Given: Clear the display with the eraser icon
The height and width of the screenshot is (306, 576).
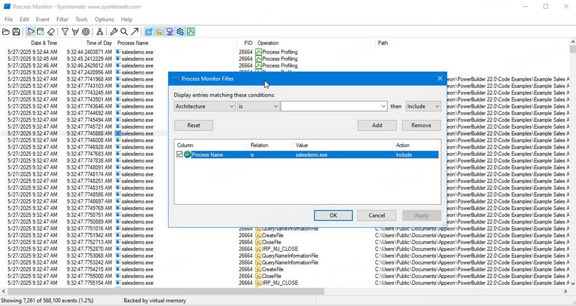Looking at the screenshot, I should click(51, 31).
